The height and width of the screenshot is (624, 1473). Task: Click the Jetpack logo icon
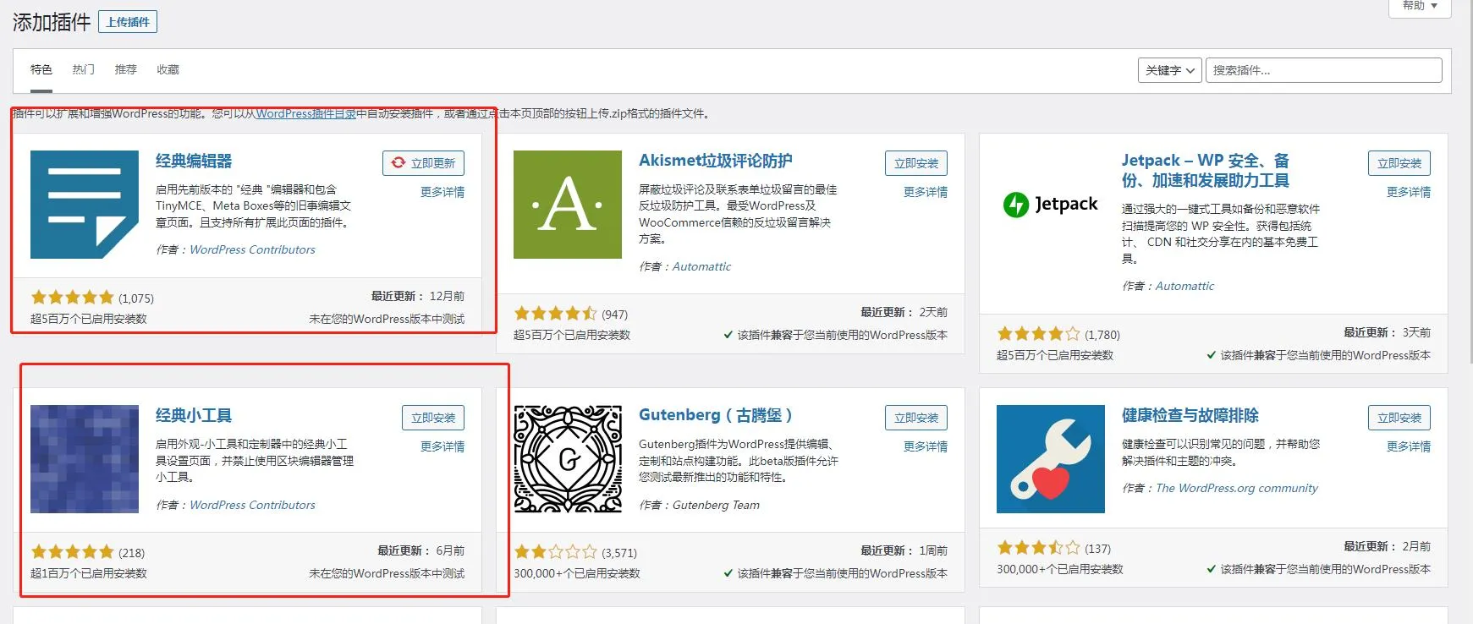[x=1050, y=205]
